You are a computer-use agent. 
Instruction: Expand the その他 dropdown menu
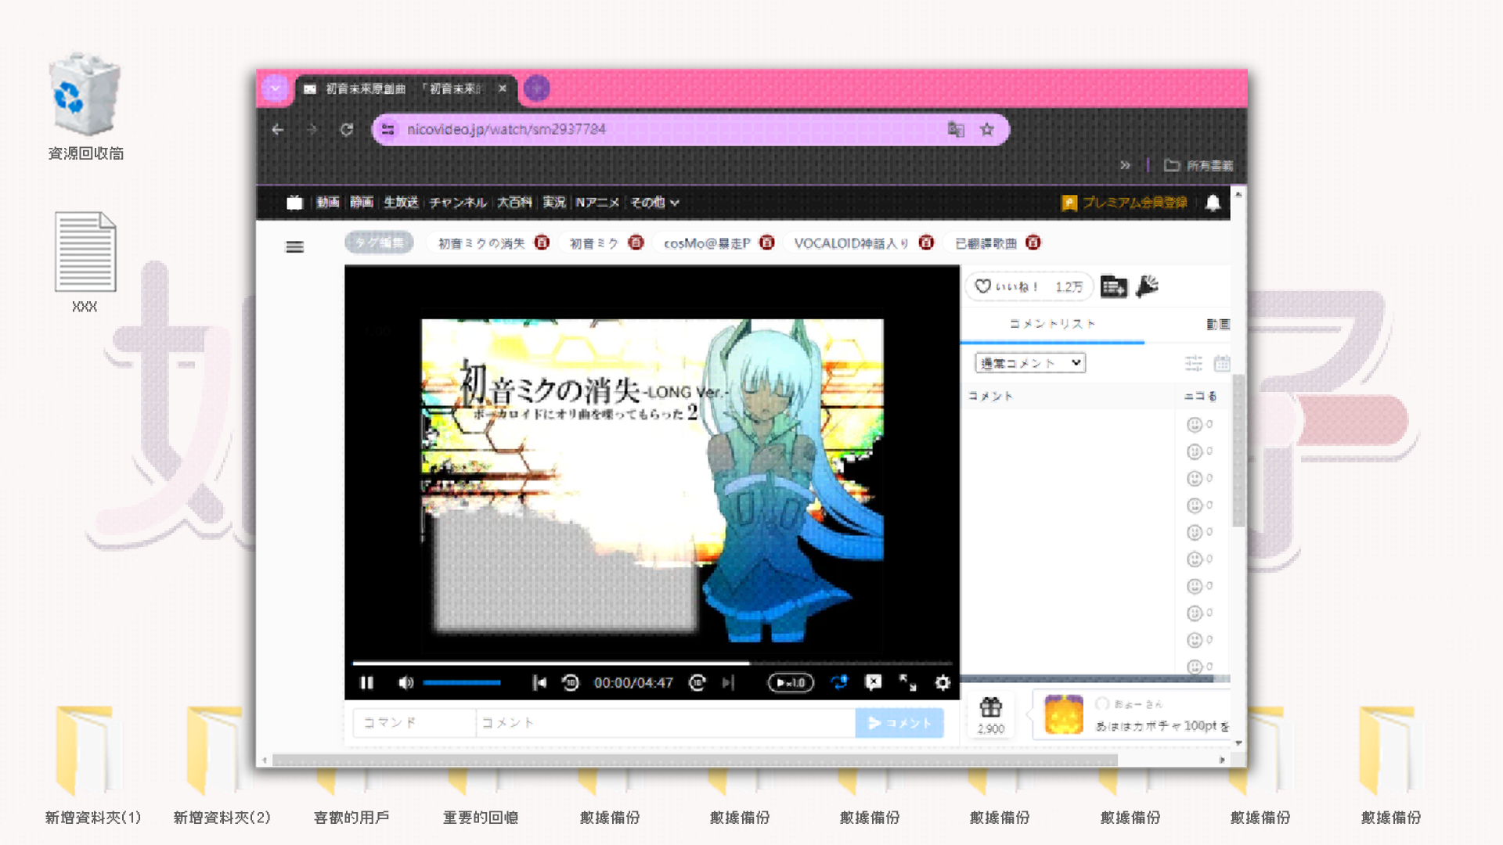(x=654, y=203)
